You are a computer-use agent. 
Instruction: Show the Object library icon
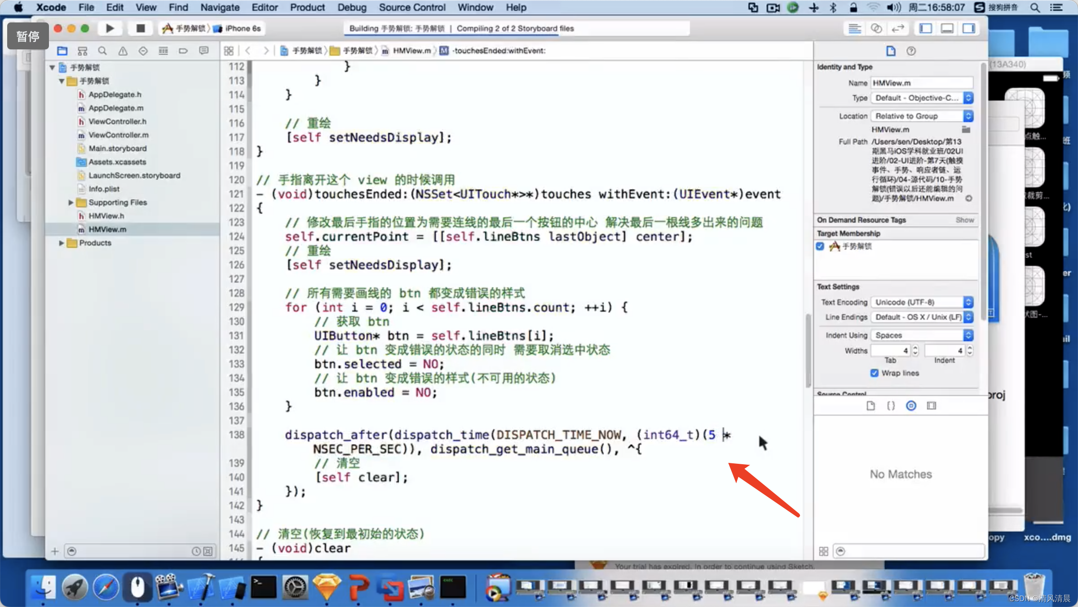(x=911, y=406)
